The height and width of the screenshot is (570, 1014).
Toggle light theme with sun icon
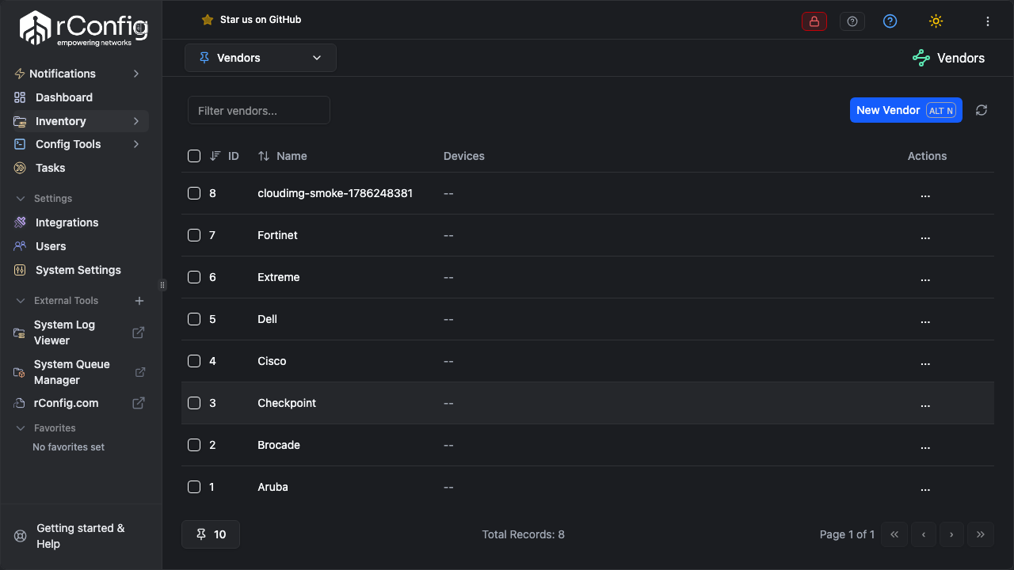[936, 21]
